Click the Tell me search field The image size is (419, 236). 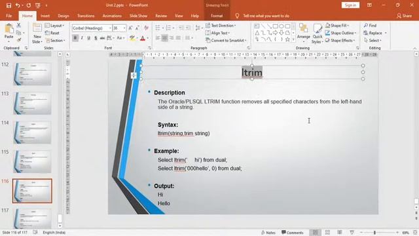266,16
